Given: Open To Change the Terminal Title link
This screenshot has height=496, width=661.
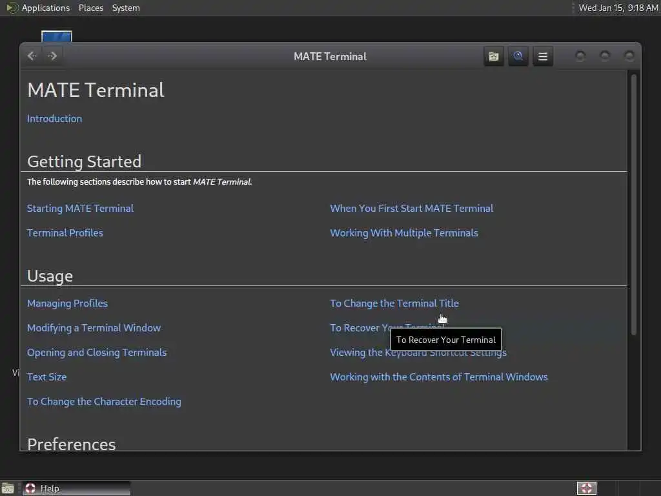Looking at the screenshot, I should [x=394, y=304].
